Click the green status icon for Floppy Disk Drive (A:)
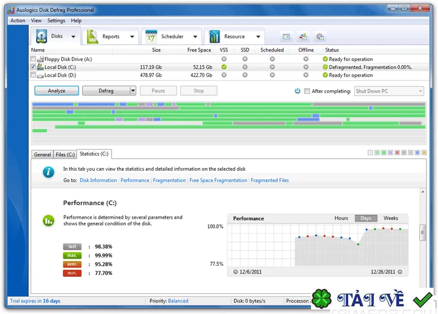The width and height of the screenshot is (438, 314). 325,59
